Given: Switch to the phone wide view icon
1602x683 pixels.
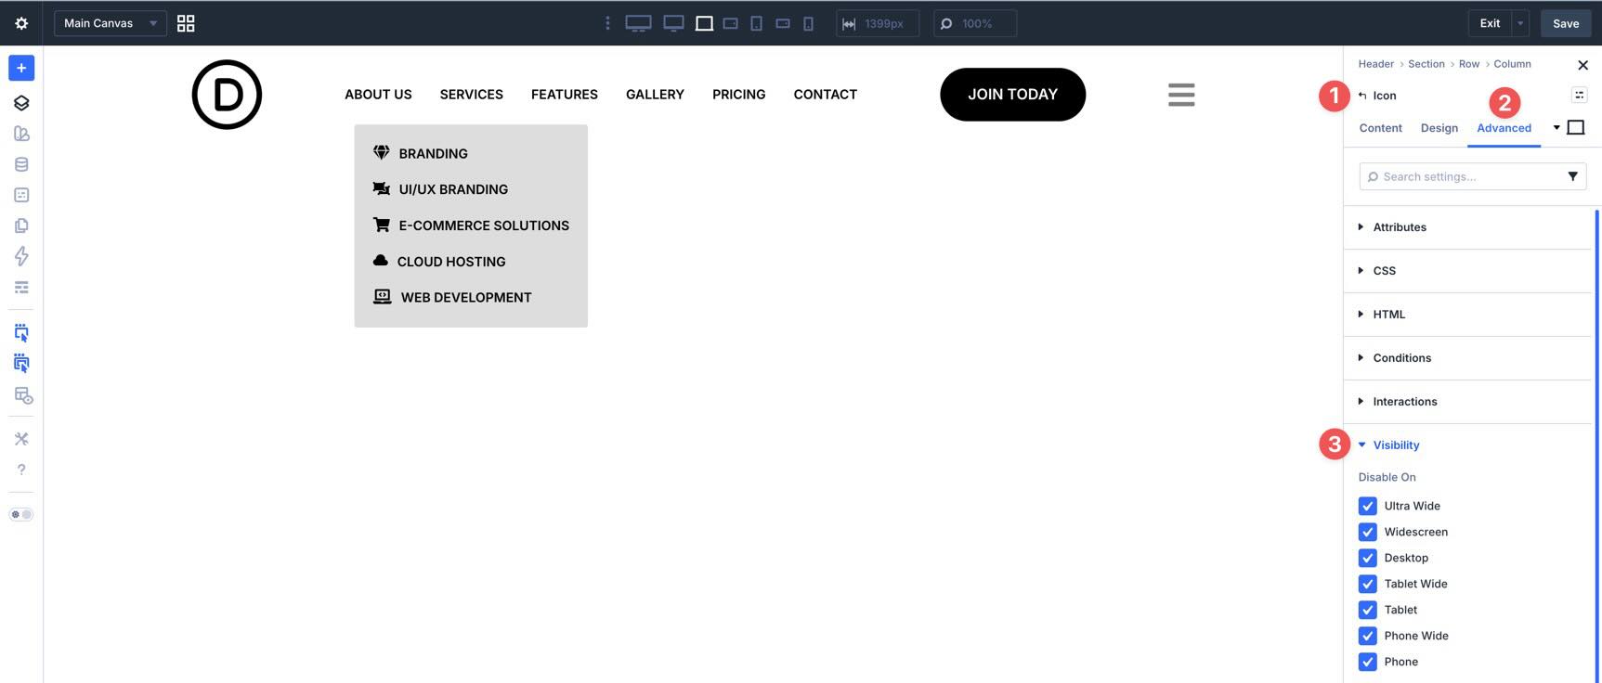Looking at the screenshot, I should click(783, 23).
